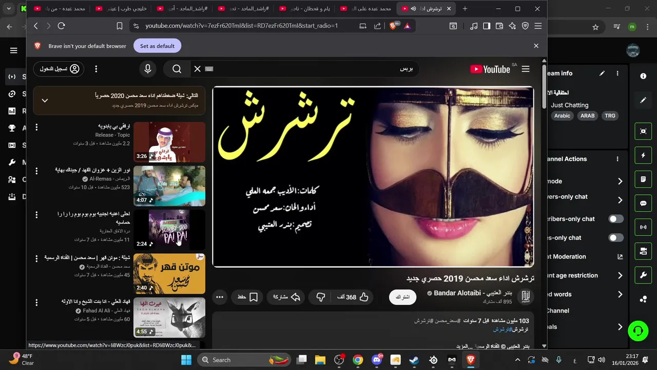Open options for the موتن قهر playlist item

tap(36, 258)
